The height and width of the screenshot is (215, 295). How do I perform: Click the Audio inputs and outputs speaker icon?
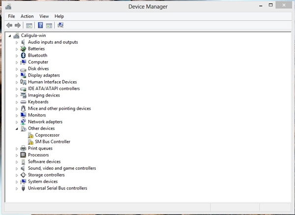pyautogui.click(x=23, y=42)
